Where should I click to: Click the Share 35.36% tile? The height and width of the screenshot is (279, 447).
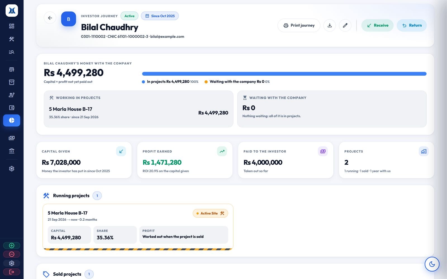click(115, 235)
